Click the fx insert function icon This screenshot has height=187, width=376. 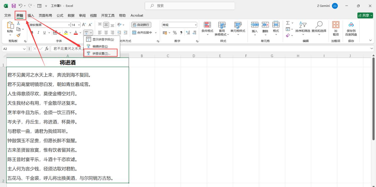pyautogui.click(x=47, y=49)
